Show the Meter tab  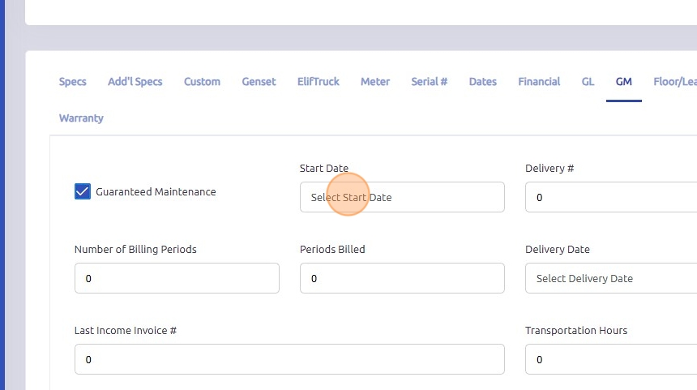point(375,82)
